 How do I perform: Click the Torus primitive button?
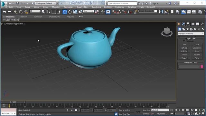(184, 54)
